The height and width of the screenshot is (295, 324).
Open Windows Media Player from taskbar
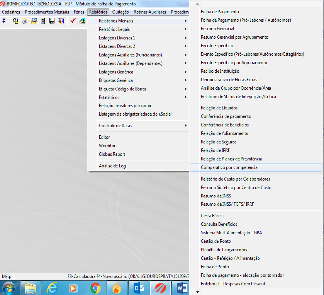pyautogui.click(x=73, y=288)
